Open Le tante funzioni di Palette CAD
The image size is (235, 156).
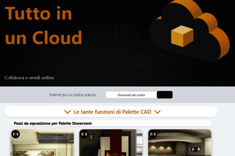pyautogui.click(x=111, y=112)
